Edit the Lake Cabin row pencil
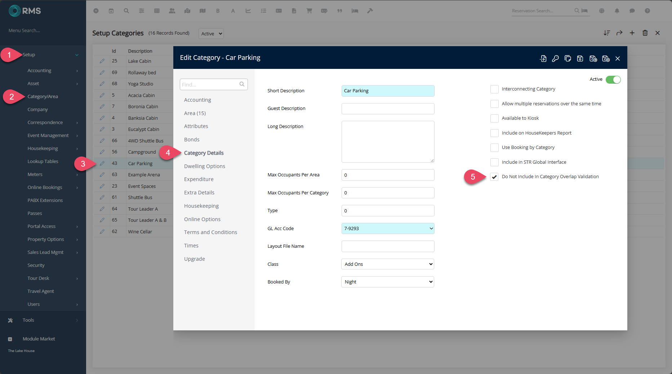 tap(102, 61)
